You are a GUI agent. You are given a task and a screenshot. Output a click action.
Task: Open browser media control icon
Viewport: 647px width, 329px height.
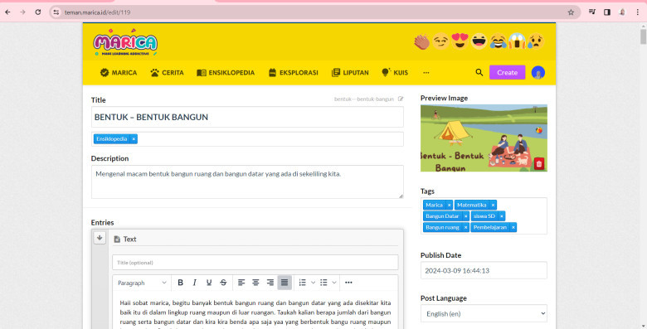(592, 12)
